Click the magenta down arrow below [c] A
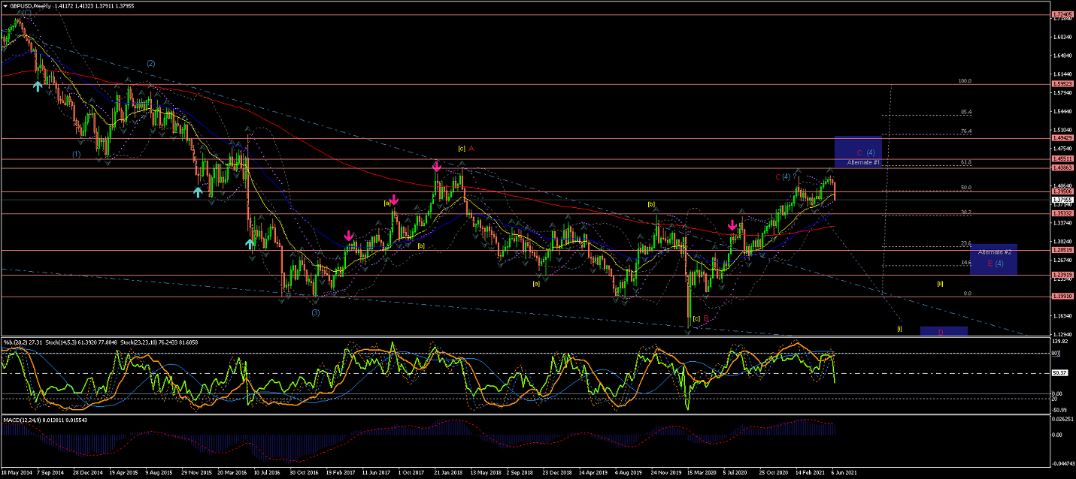The height and width of the screenshot is (479, 1076). [436, 165]
